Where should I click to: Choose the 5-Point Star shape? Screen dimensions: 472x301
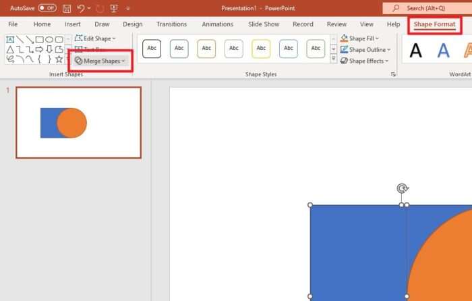pyautogui.click(x=59, y=59)
